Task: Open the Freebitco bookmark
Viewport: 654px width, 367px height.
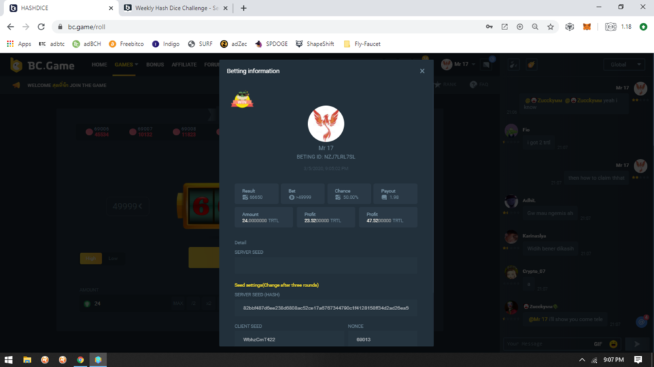Action: [x=126, y=44]
